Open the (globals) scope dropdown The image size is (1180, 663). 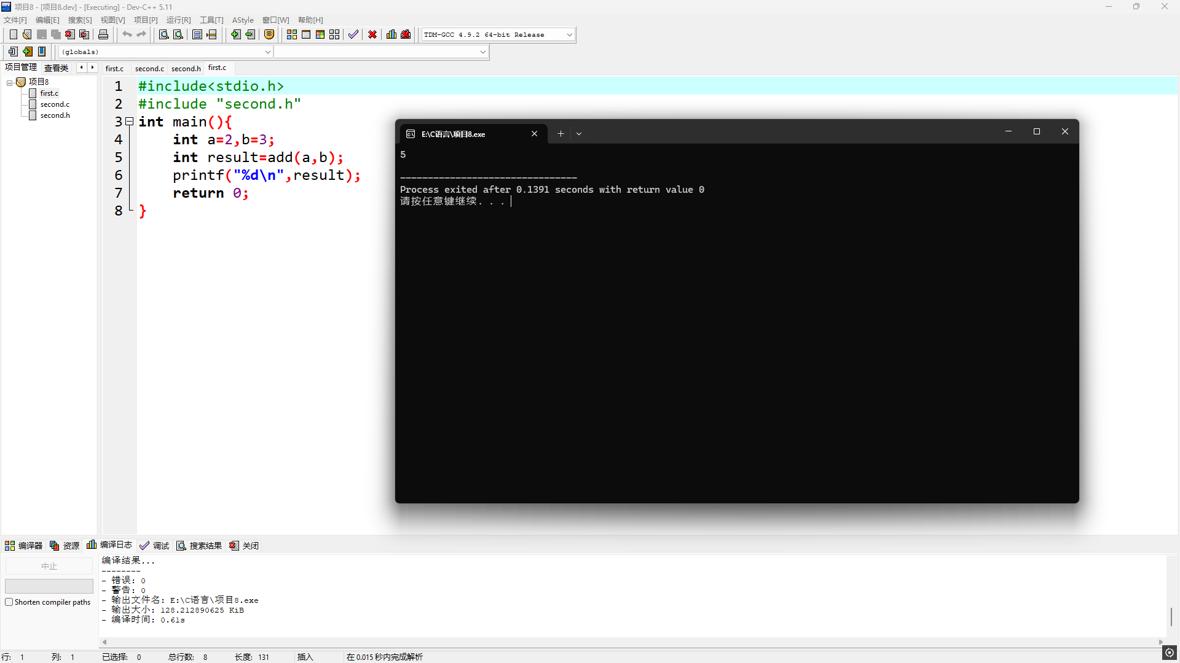tap(267, 52)
